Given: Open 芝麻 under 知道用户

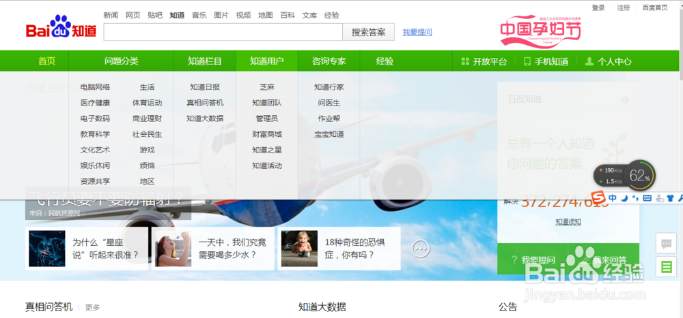Looking at the screenshot, I should coord(267,87).
